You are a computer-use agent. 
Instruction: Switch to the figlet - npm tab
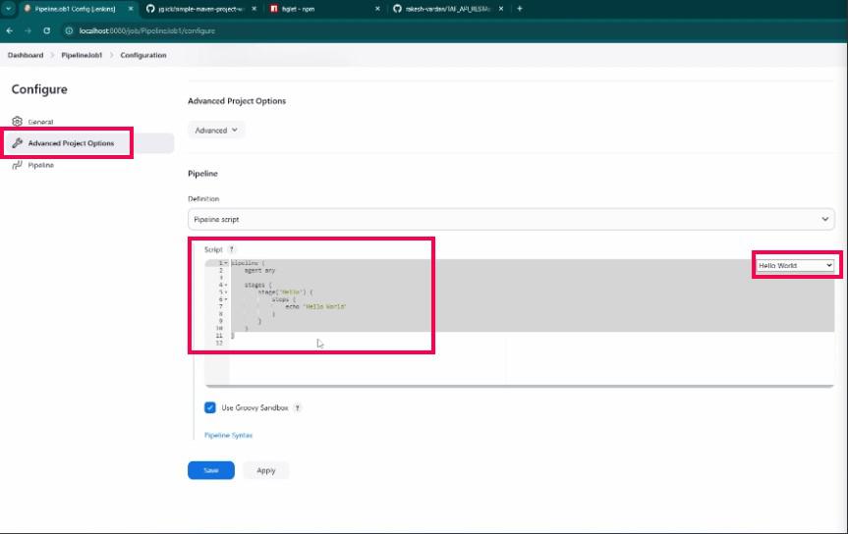click(x=298, y=9)
